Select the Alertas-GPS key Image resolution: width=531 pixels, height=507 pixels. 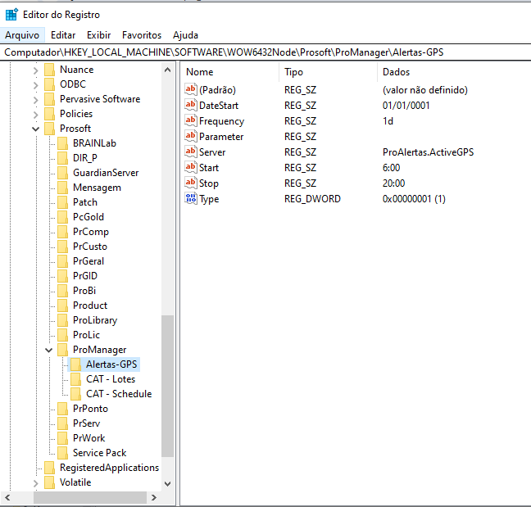pos(111,364)
